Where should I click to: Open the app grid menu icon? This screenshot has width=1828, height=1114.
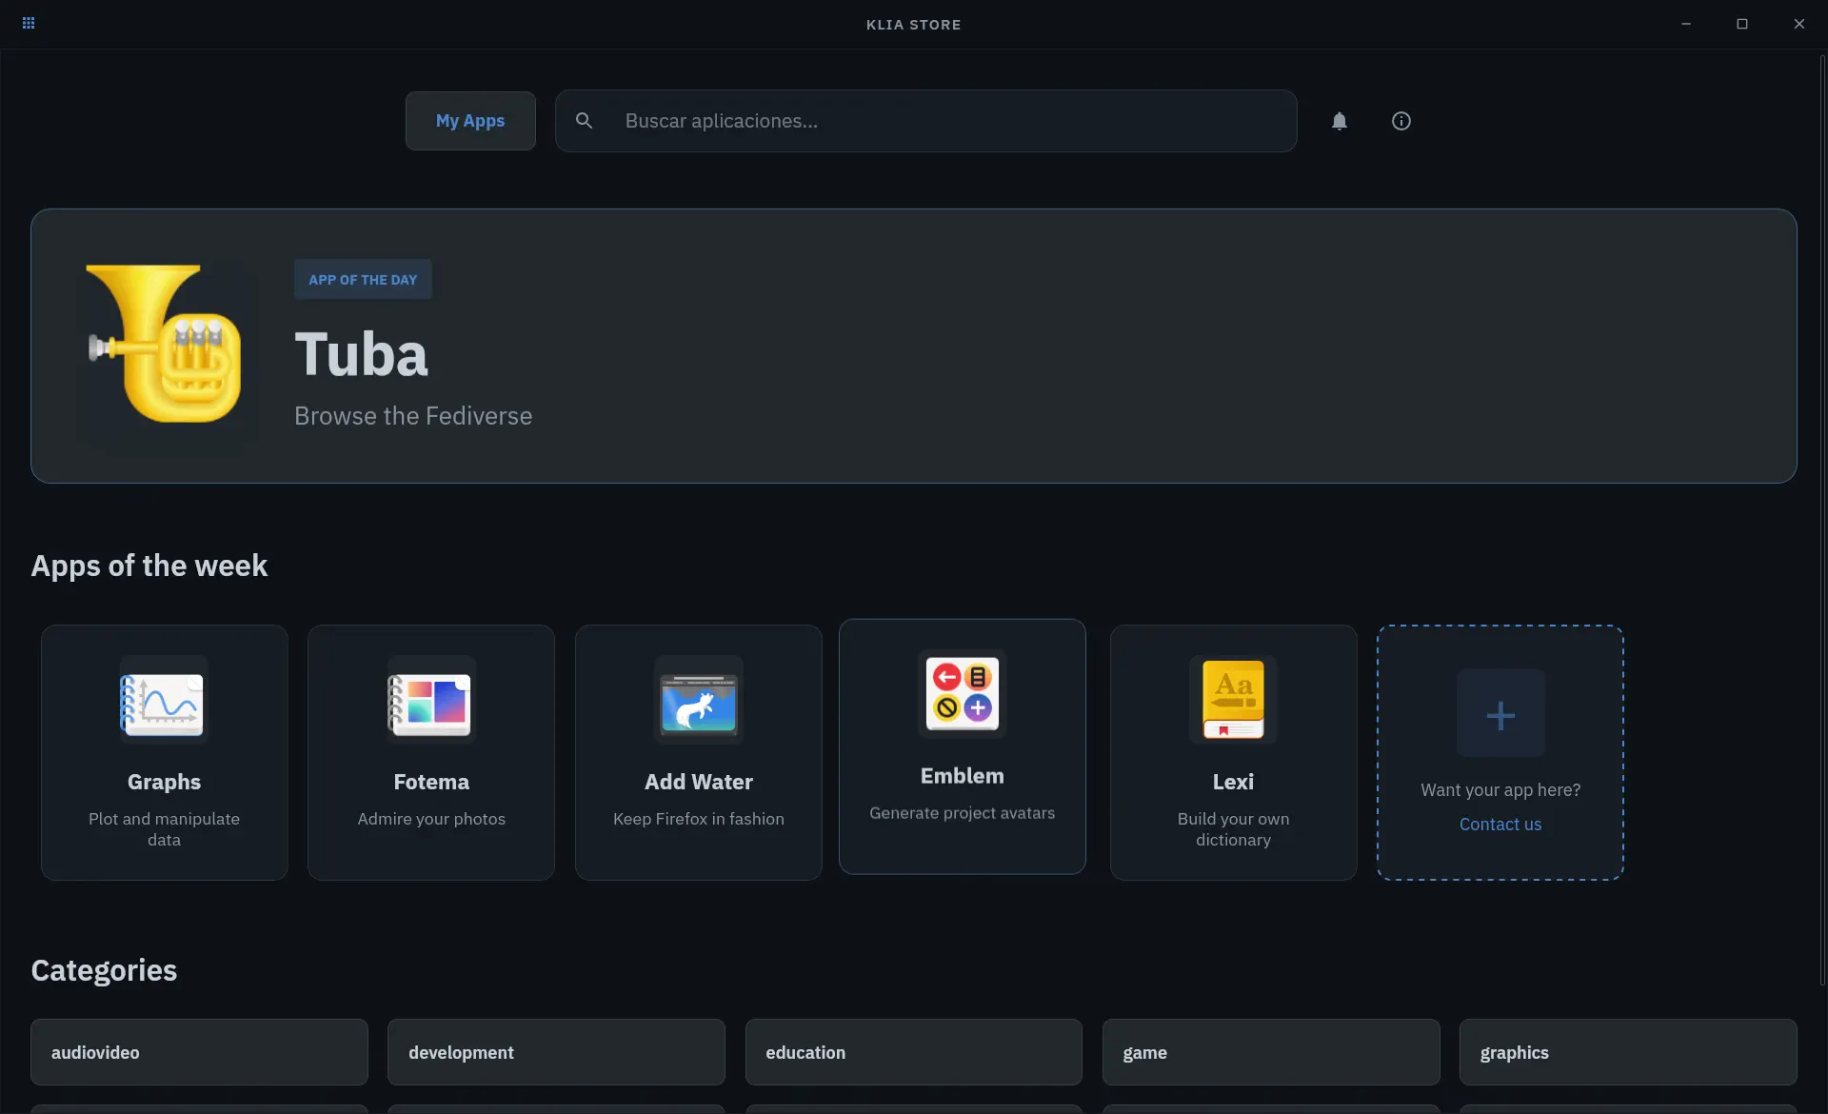(29, 24)
